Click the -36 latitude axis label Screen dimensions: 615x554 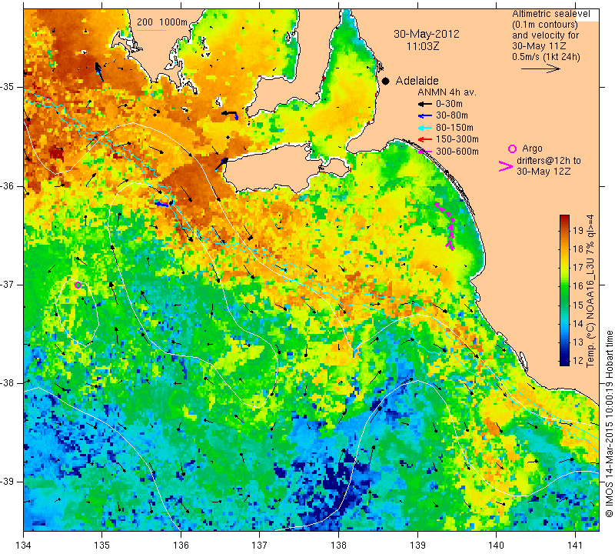pos(8,186)
